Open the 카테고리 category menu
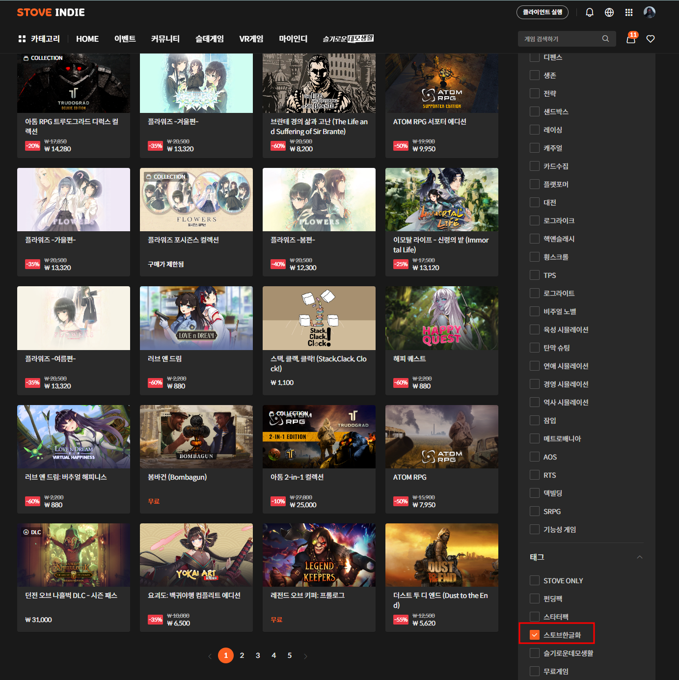 click(x=39, y=39)
